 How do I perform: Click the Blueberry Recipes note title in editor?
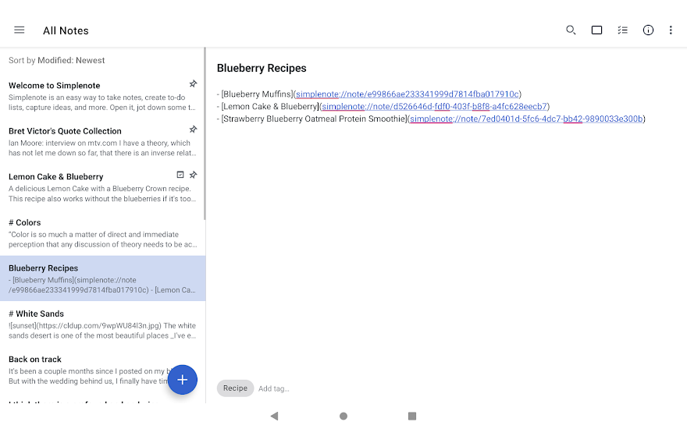coord(262,69)
